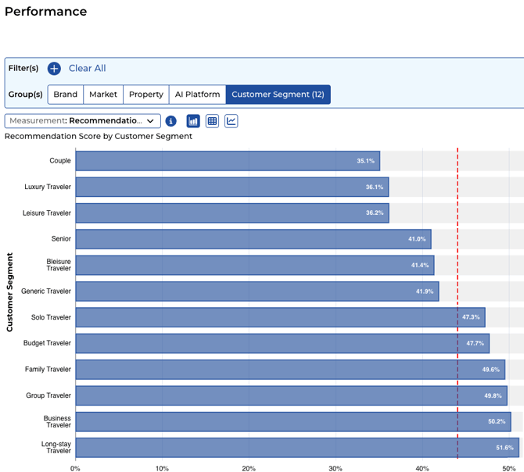Clear all filters
524x472 pixels.
88,69
